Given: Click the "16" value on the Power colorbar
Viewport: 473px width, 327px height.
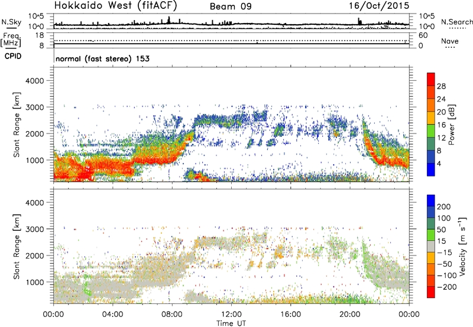Looking at the screenshot, I should pyautogui.click(x=441, y=125).
